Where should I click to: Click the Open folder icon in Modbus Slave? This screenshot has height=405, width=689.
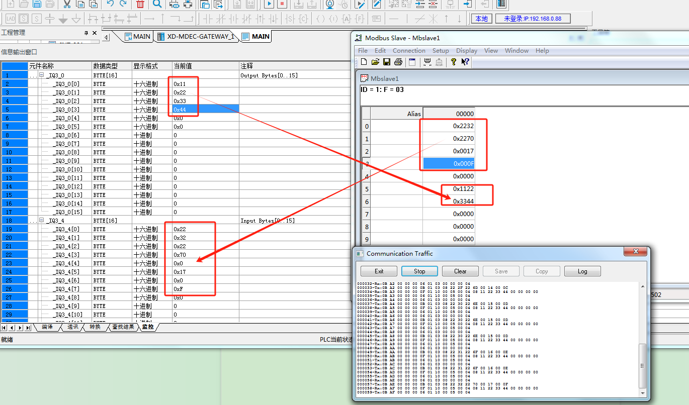coord(375,62)
